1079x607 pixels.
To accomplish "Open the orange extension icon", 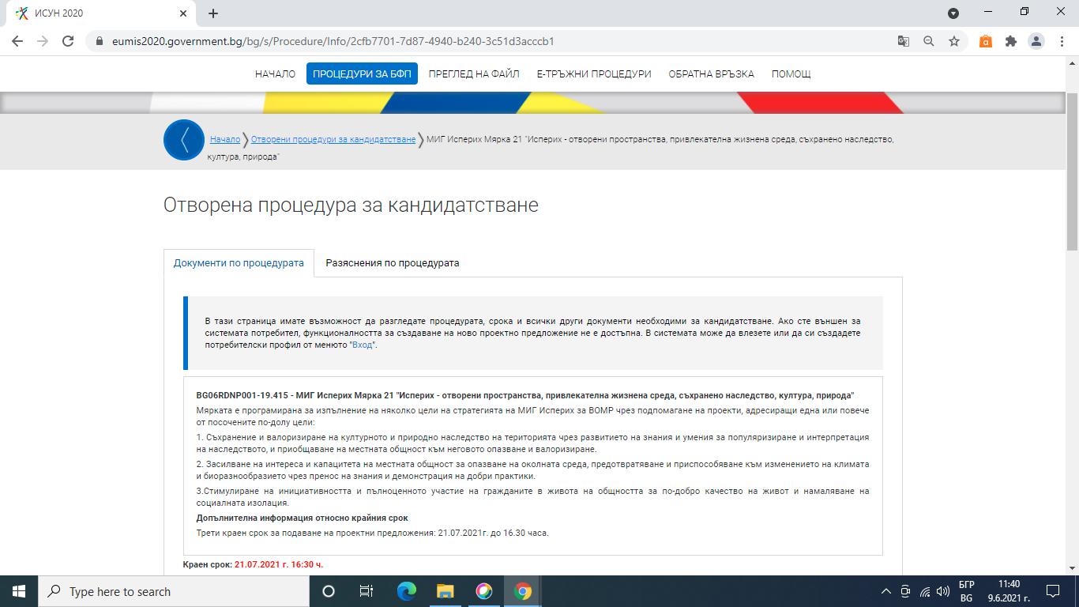I will tap(985, 41).
